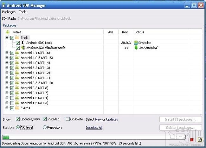Click the Android 4.0.3 (API 15) folder icon

[x=17, y=58]
